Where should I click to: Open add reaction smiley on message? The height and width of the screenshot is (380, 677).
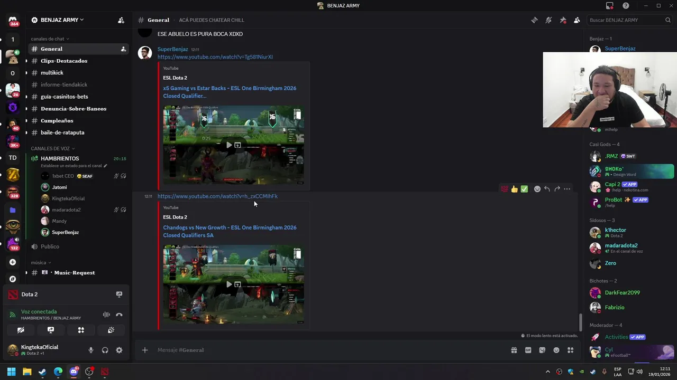pyautogui.click(x=537, y=189)
